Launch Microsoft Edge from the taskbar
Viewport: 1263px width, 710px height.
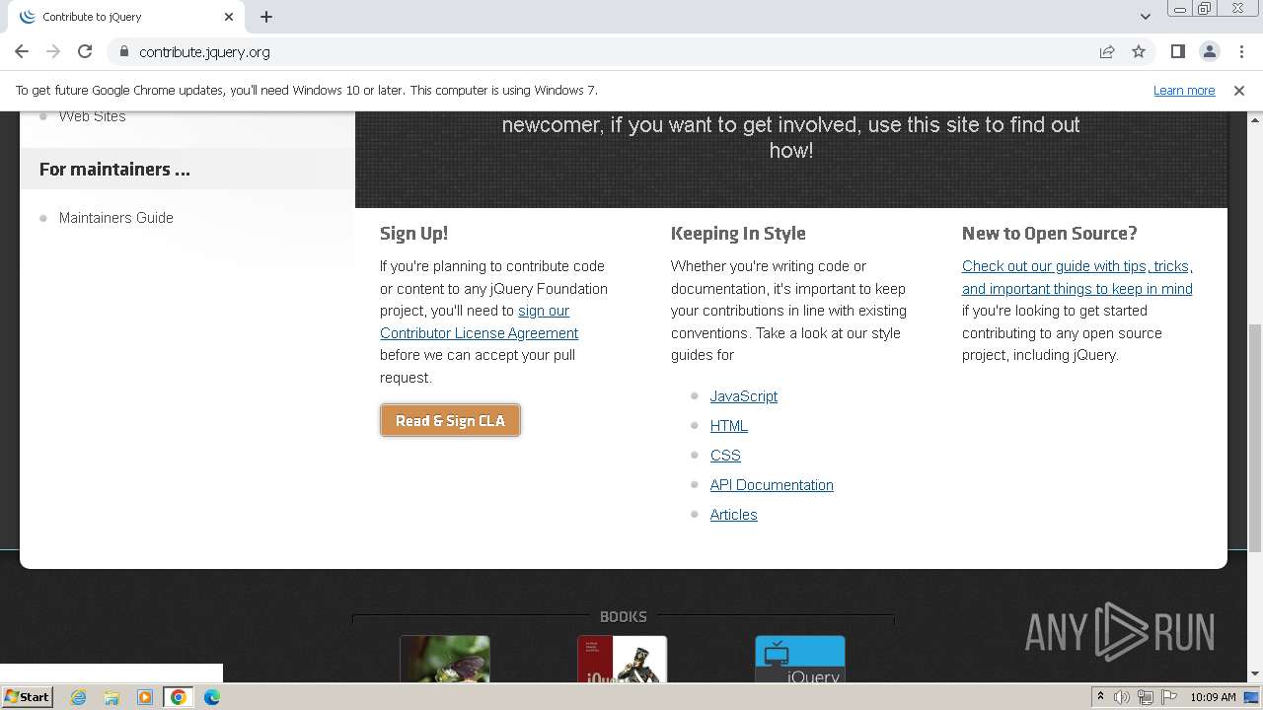(x=212, y=697)
